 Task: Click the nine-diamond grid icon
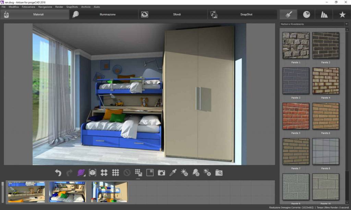[116, 173]
